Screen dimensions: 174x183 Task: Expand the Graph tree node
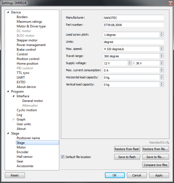(14, 119)
